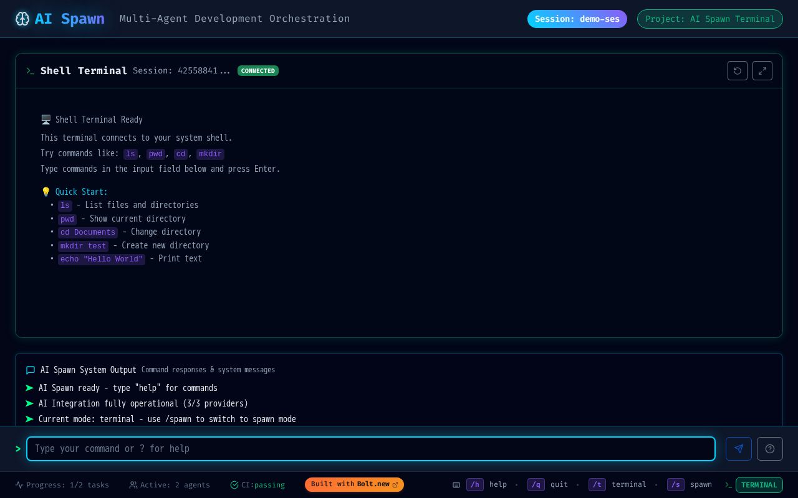Screen dimensions: 798x498
Task: Click the prompt icon next to Shell Terminal title
Action: pyautogui.click(x=31, y=71)
